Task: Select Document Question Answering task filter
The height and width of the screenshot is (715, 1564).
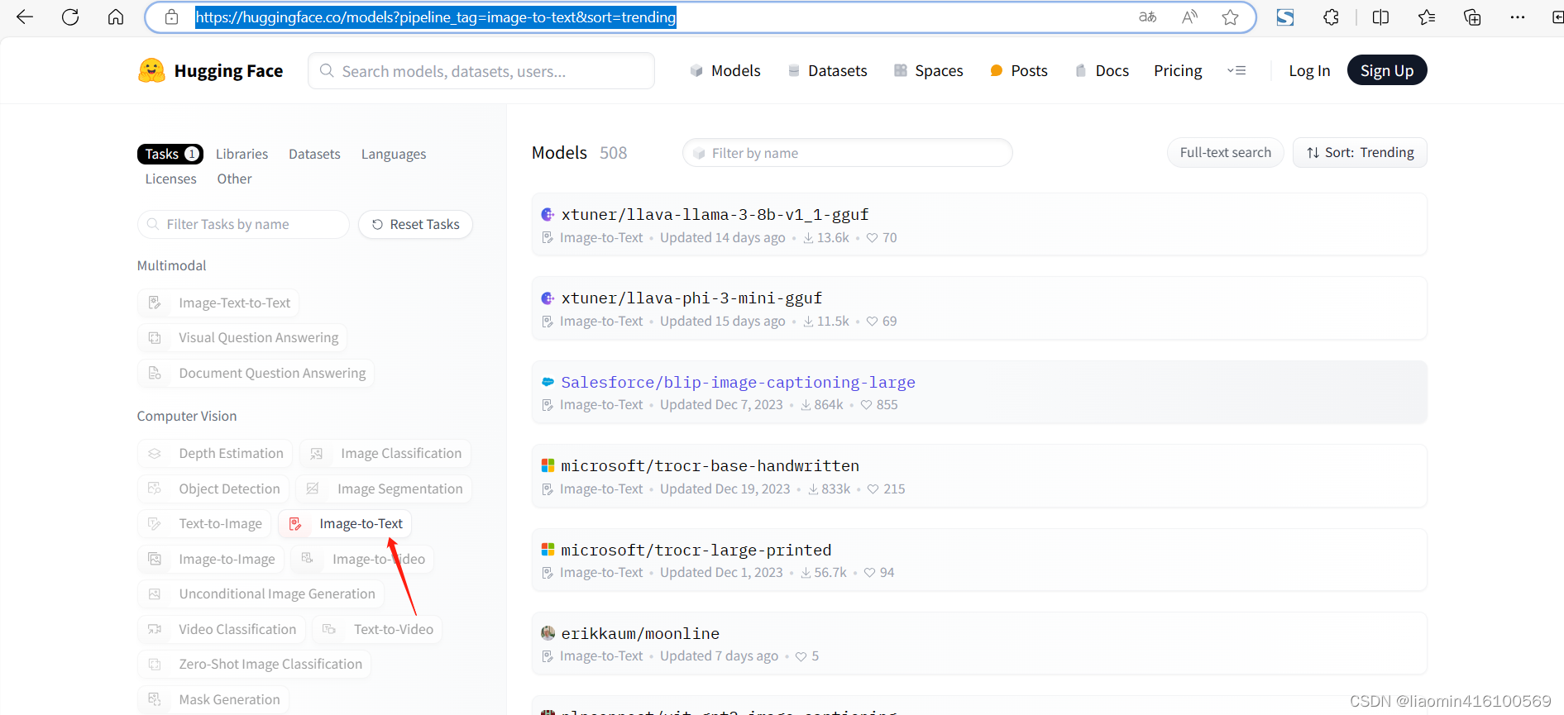Action: pos(256,373)
